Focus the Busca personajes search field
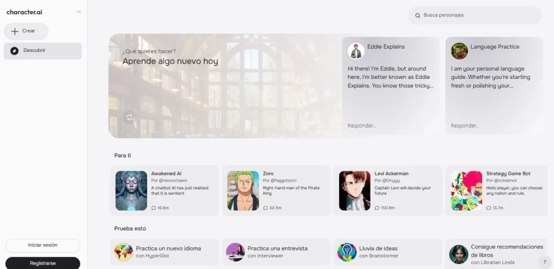554x269 pixels. click(475, 16)
